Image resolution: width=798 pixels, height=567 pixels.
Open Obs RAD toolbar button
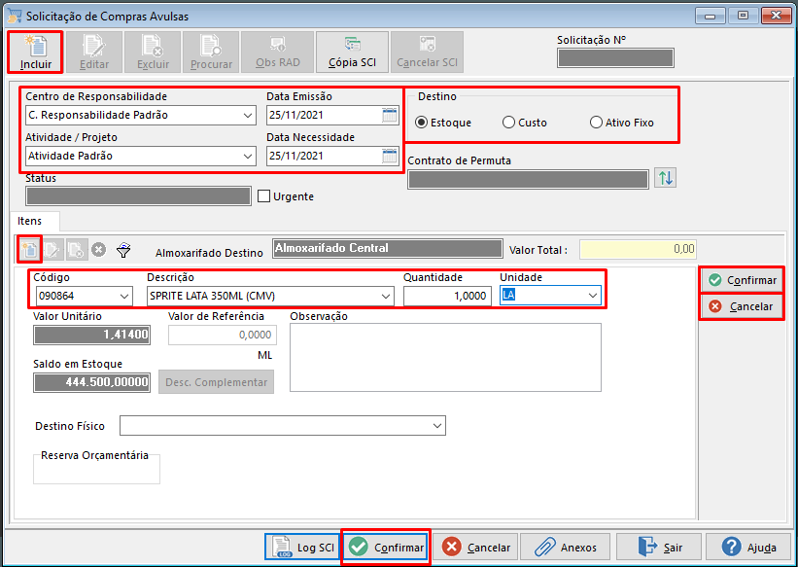pos(277,52)
